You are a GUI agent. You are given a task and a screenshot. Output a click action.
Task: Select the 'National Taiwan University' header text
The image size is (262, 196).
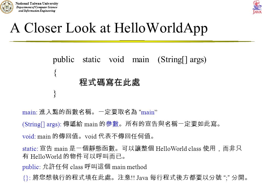(x=37, y=3)
